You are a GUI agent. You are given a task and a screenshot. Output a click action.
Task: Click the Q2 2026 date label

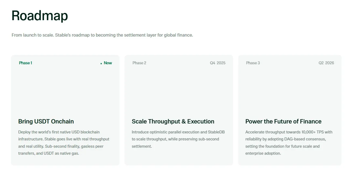(326, 63)
